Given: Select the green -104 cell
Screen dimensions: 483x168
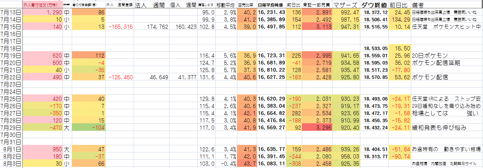Looking at the screenshot, I should [88, 127].
